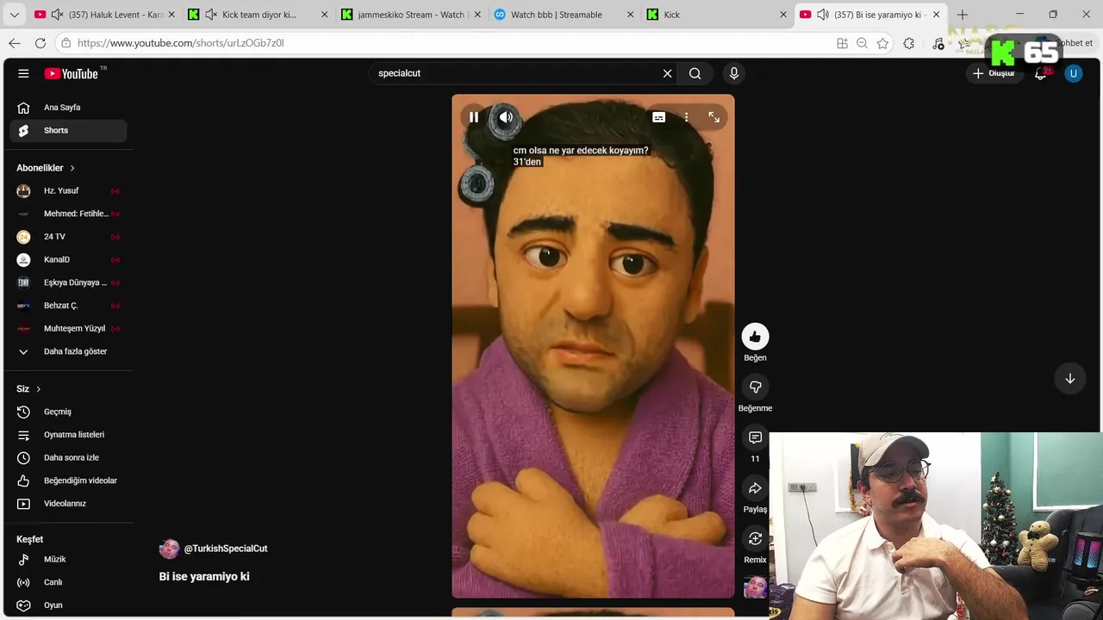
Task: Open the Muhteşem Yüzyıl subscription
Action: (x=68, y=328)
